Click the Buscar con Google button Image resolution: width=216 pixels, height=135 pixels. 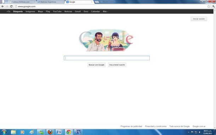tap(96, 65)
